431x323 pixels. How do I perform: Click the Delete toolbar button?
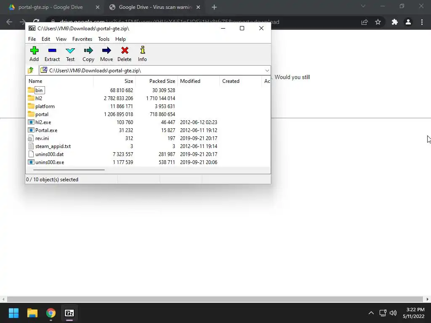[x=124, y=54]
